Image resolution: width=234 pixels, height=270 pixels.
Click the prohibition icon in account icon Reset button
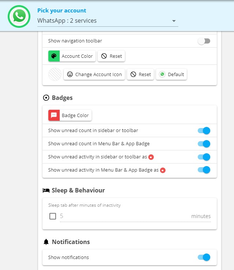point(133,74)
